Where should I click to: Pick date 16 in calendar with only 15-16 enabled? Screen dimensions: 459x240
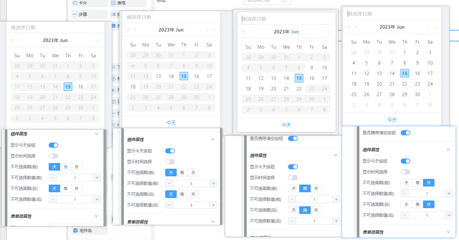point(81,87)
